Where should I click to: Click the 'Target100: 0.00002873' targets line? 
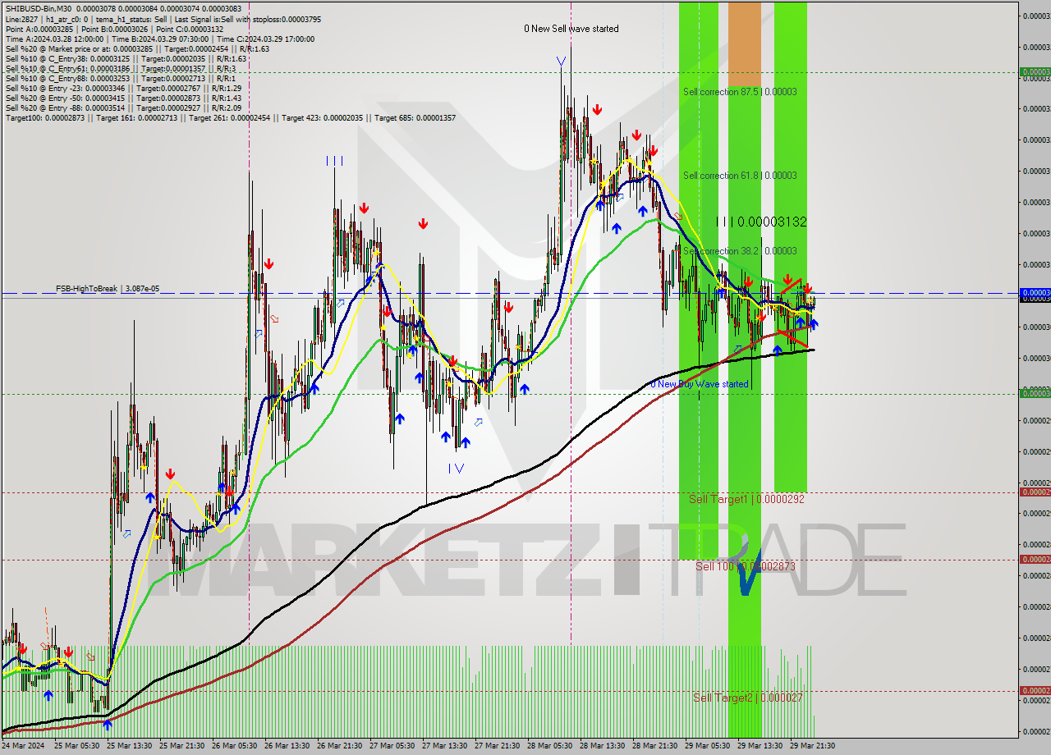tap(230, 117)
